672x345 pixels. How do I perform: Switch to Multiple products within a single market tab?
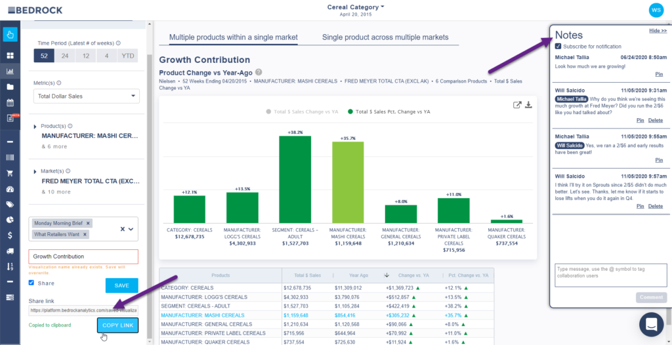(234, 37)
